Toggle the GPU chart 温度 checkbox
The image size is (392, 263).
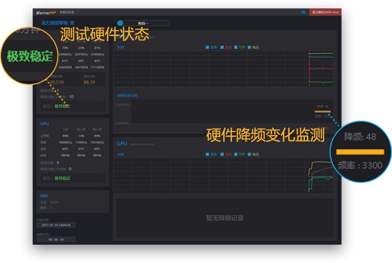coord(222,154)
